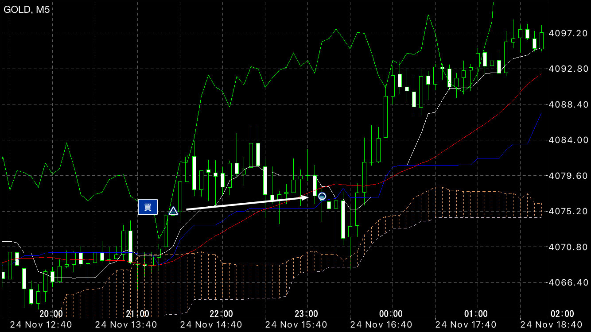This screenshot has width=591, height=332.
Task: Click the 24 Nov 12:40 date label
Action: click(x=41, y=325)
